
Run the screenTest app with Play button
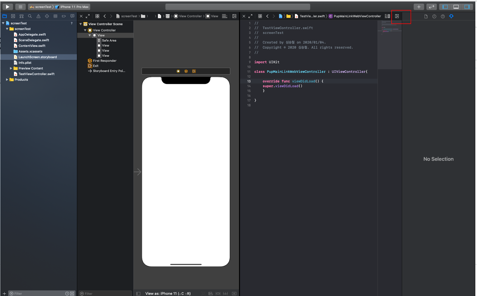tap(7, 7)
